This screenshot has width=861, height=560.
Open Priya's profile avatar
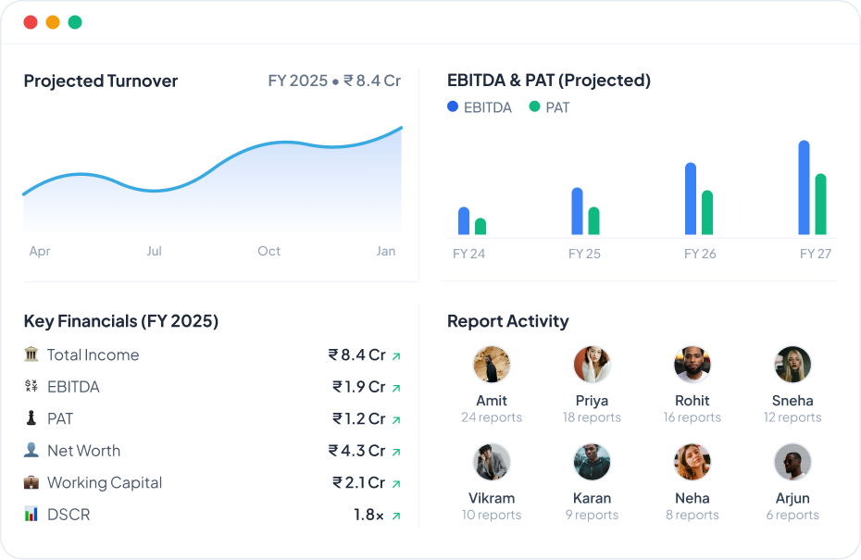coord(592,364)
